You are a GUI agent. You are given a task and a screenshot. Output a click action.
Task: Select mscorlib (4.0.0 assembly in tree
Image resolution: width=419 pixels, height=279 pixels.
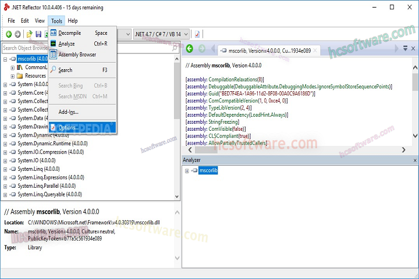coord(33,59)
